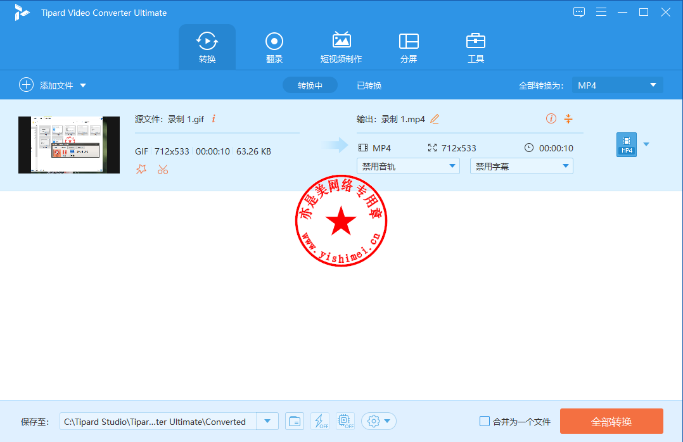This screenshot has width=683, height=442.
Task: Open the Converter (转换) tab
Action: pos(207,47)
